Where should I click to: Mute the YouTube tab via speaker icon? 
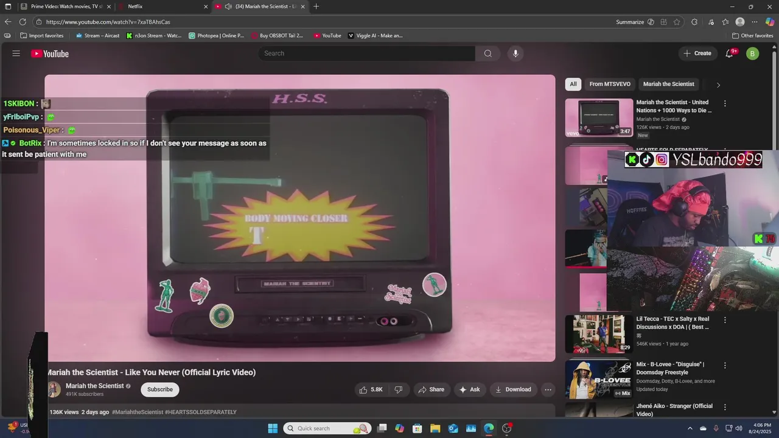pos(228,7)
